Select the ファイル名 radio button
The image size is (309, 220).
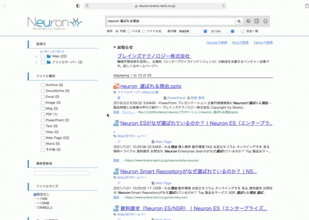(144, 31)
